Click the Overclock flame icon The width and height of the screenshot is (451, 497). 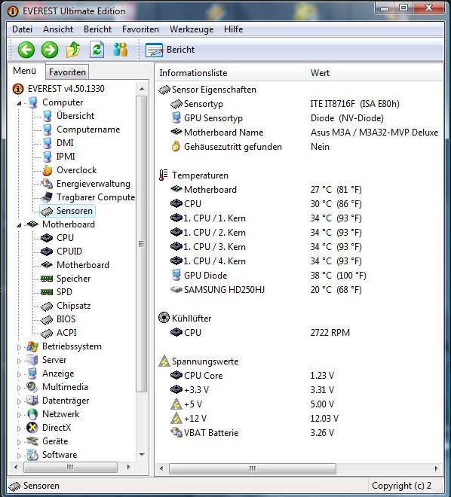pyautogui.click(x=47, y=170)
